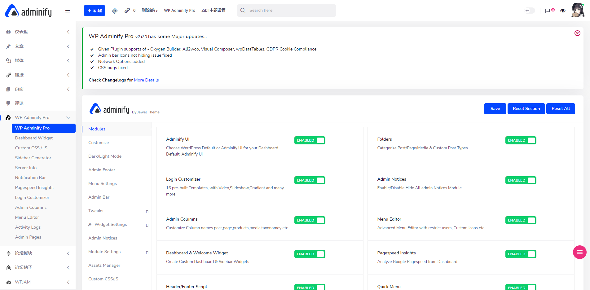Open the Admin Bar settings tab
Image resolution: width=590 pixels, height=290 pixels.
[x=117, y=197]
